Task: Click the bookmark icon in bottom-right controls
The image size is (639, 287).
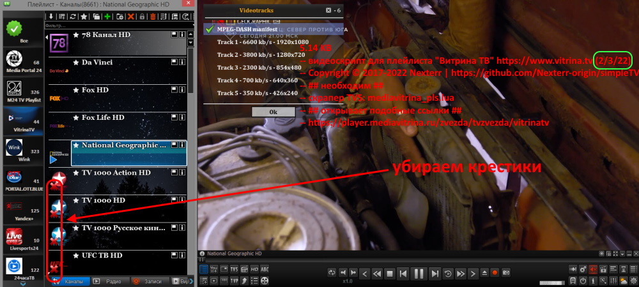Action: point(573,281)
